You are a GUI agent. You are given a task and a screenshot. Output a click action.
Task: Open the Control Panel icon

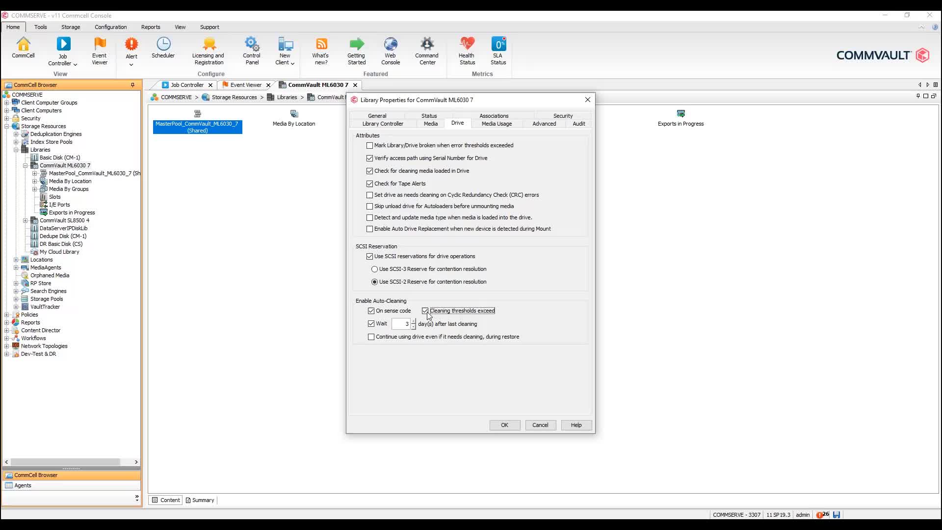click(x=252, y=49)
